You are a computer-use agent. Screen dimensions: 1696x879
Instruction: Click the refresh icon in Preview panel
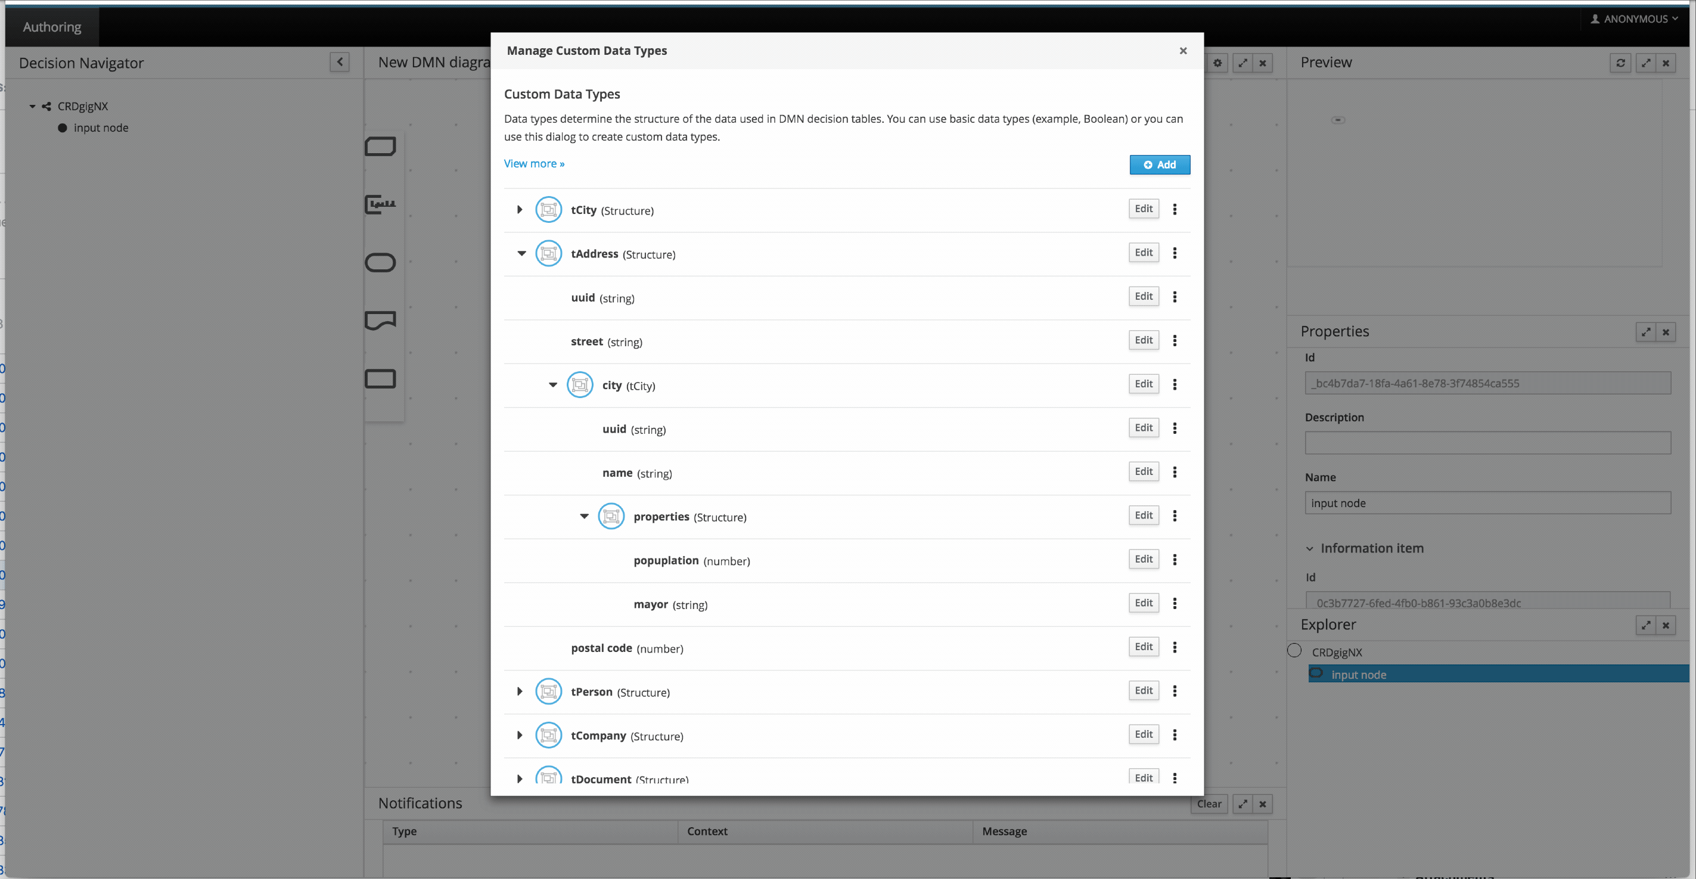pyautogui.click(x=1620, y=63)
